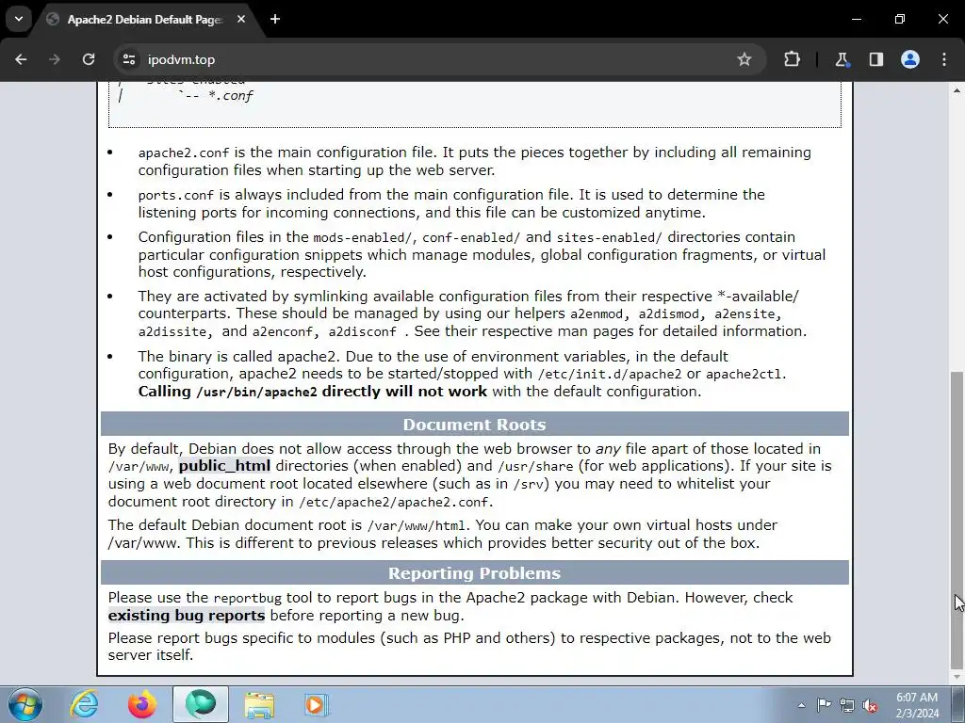Open the browser three-dot menu
This screenshot has width=965, height=723.
(x=944, y=59)
